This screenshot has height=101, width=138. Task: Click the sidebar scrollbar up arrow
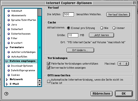coord(40,81)
